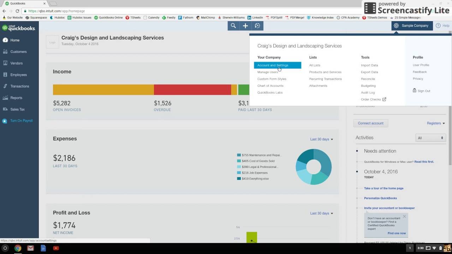Click the Create plus icon

(x=245, y=26)
